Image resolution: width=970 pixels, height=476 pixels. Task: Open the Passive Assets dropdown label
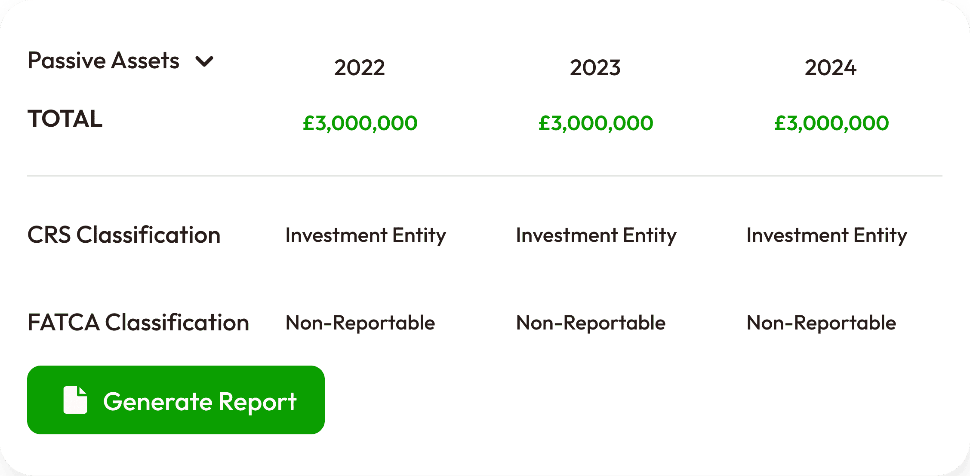103,61
